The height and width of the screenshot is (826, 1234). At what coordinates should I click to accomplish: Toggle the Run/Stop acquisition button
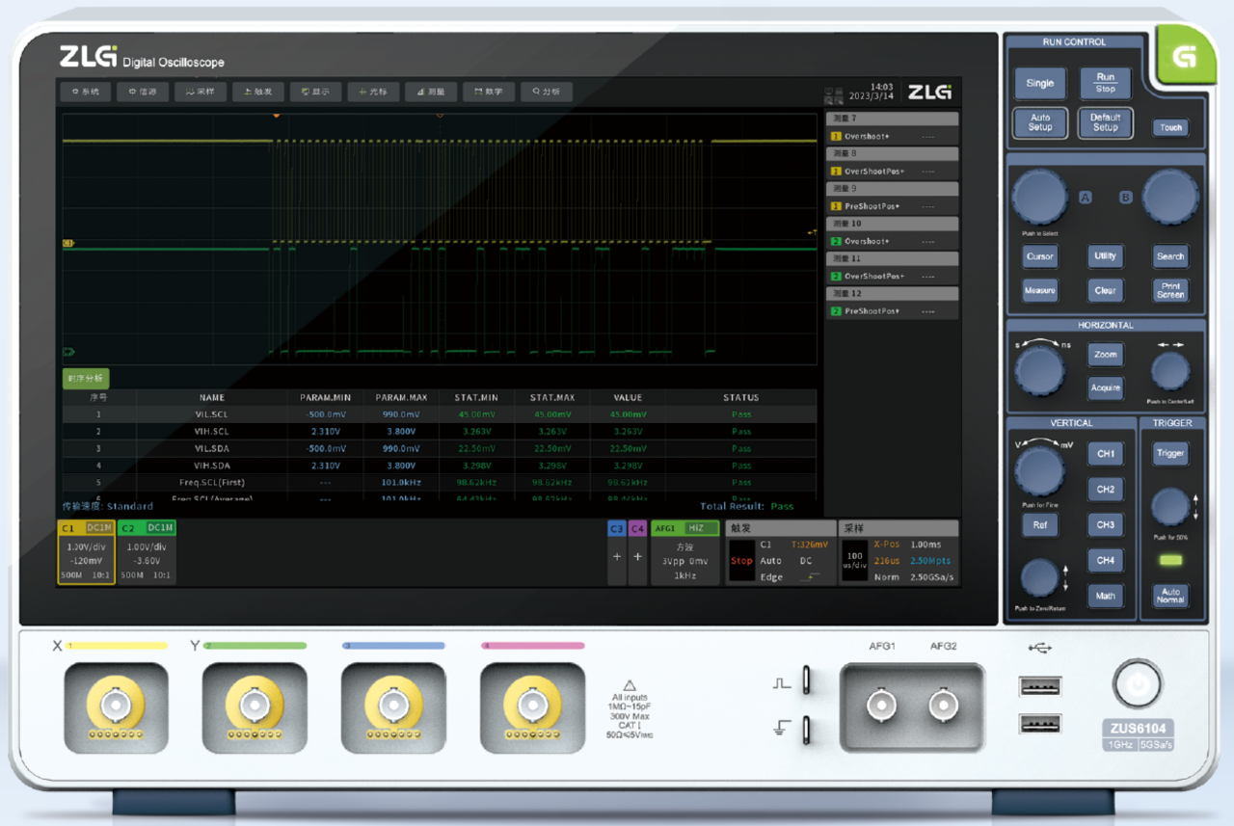tap(1105, 83)
